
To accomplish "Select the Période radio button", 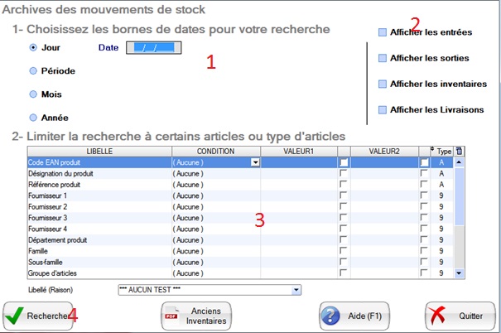I will tap(34, 71).
